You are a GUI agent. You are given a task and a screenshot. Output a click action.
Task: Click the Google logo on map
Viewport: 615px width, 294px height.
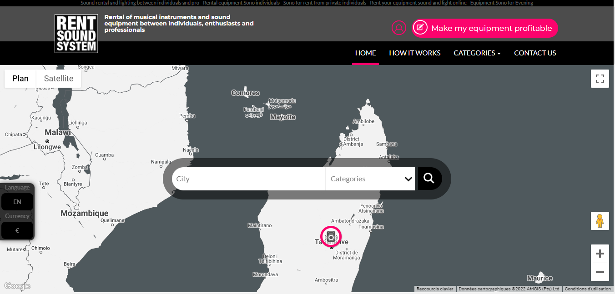click(x=17, y=286)
